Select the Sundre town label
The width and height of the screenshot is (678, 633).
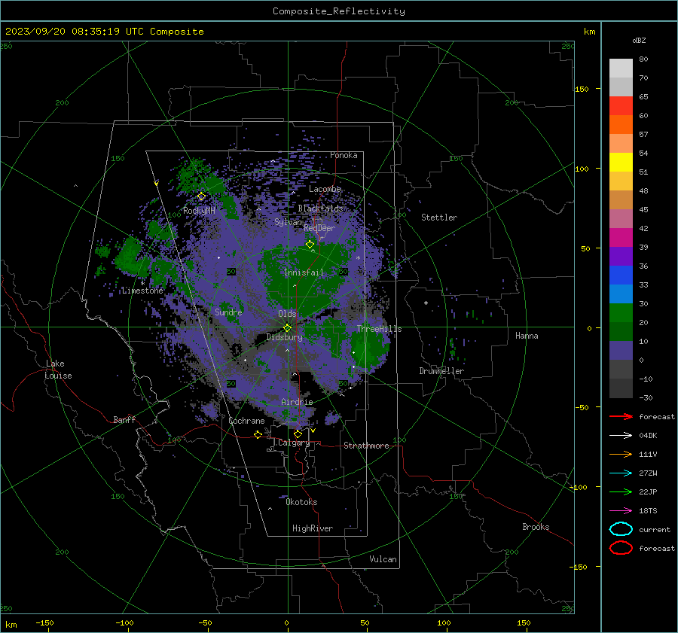click(228, 312)
